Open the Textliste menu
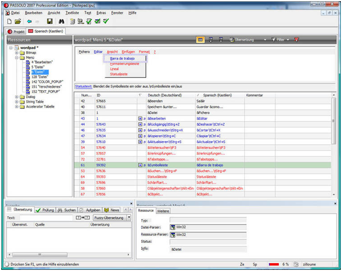 [72, 12]
